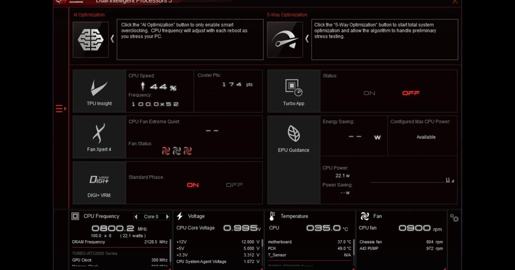Click the CPU Frequency chip icon
Viewport: 515px width, 270px height.
[75, 216]
